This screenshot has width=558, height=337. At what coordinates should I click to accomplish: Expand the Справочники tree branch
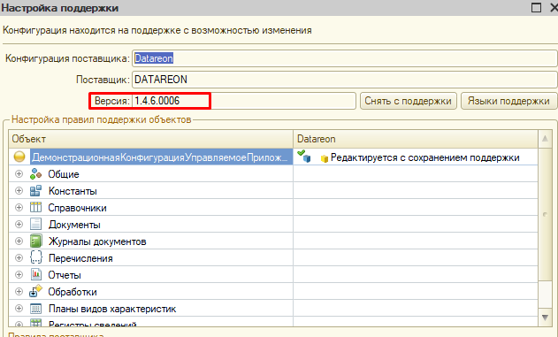pyautogui.click(x=19, y=208)
